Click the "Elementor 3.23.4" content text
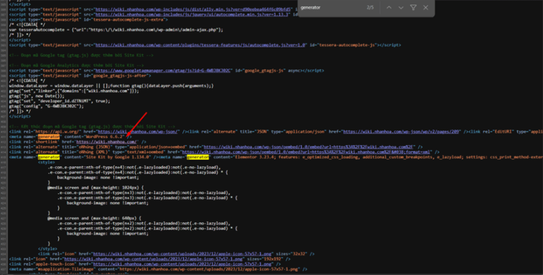Viewport: 543px width, 275px height. tap(255, 157)
